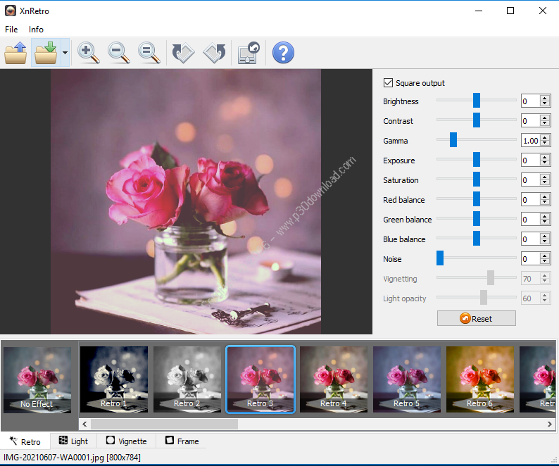Rotate the image clockwise
This screenshot has width=559, height=466.
pyautogui.click(x=183, y=53)
